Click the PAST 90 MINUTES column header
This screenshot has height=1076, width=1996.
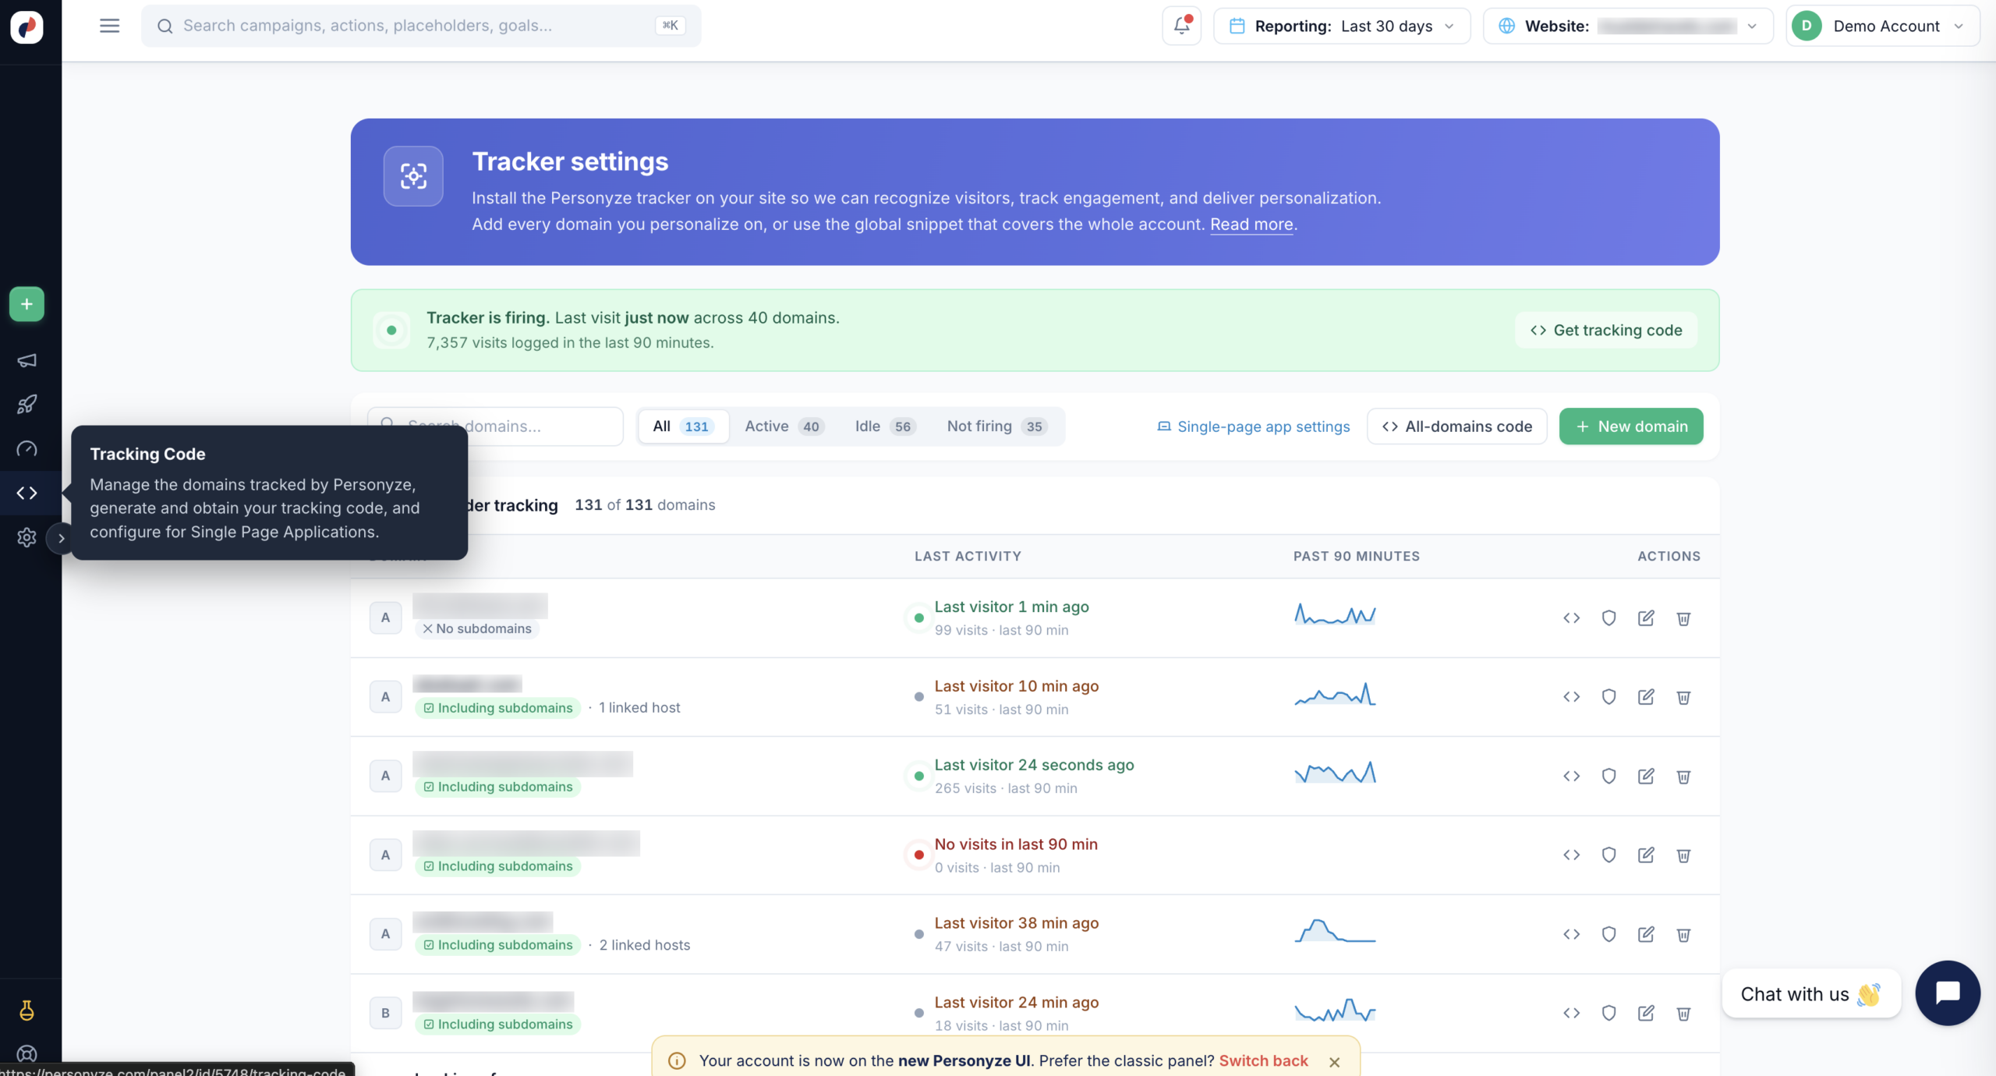click(1356, 556)
